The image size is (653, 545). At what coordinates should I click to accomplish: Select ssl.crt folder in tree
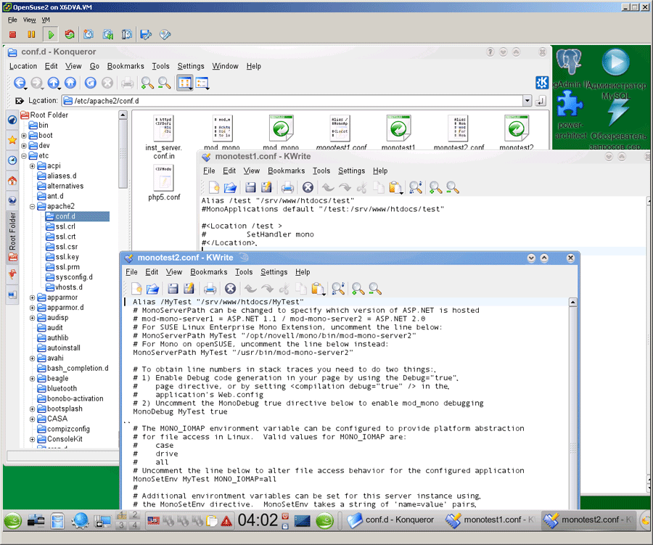pyautogui.click(x=61, y=237)
